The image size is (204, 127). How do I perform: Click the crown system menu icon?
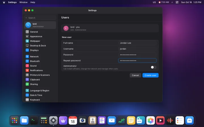tap(4, 2)
